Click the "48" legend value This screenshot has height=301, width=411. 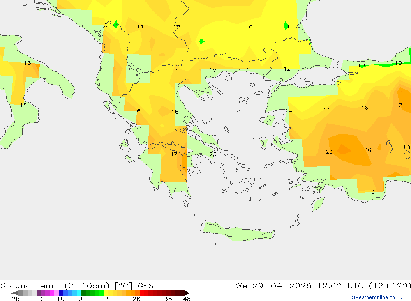(187, 299)
